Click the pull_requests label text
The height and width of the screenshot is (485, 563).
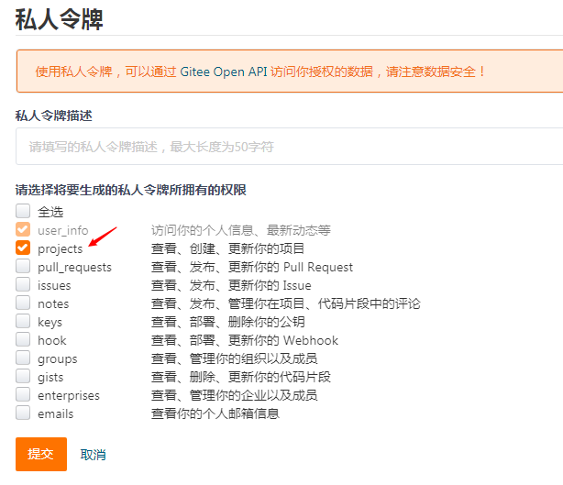pyautogui.click(x=74, y=268)
